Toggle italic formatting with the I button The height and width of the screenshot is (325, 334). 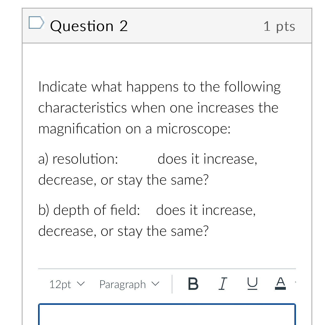pos(223,284)
